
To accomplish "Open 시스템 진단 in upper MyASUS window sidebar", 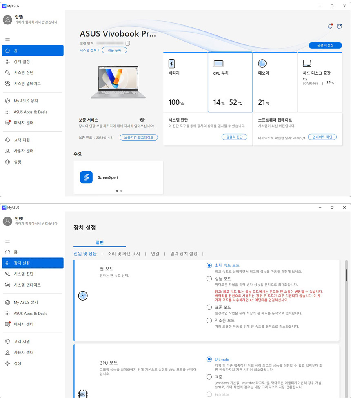I will (x=33, y=73).
